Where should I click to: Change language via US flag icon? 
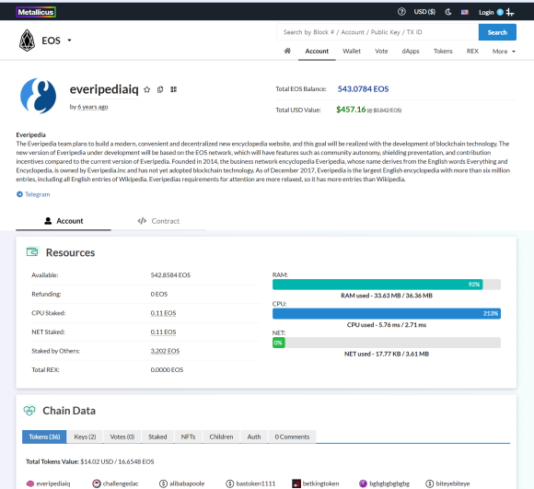[465, 12]
